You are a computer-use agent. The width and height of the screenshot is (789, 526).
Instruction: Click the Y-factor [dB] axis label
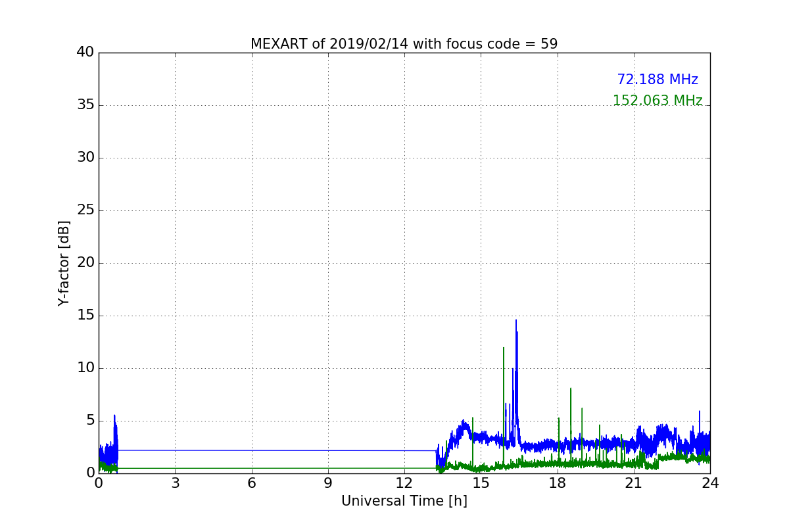click(64, 263)
